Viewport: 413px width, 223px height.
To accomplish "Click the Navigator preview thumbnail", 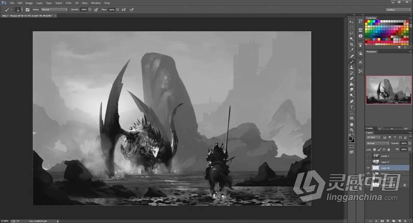I will pos(389,90).
